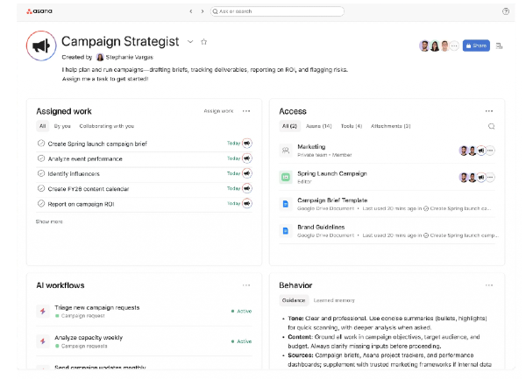Click the Brand Guidelines document icon
Screen dimensions: 526x379
[286, 231]
